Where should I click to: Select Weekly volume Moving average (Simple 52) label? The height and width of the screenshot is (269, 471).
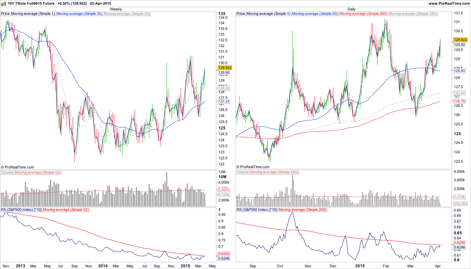38,172
